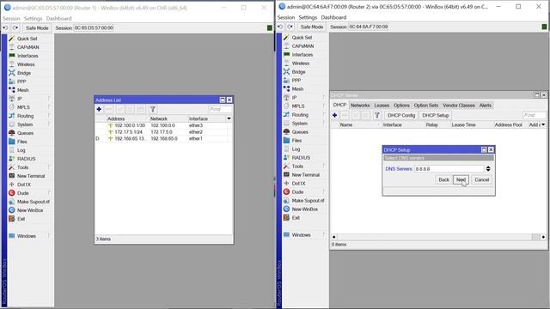Open Interfaces in Router 2 sidebar

click(x=302, y=55)
